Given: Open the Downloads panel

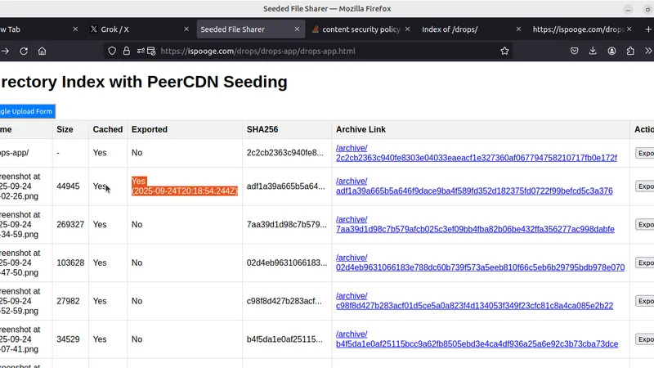Looking at the screenshot, I should 594,51.
